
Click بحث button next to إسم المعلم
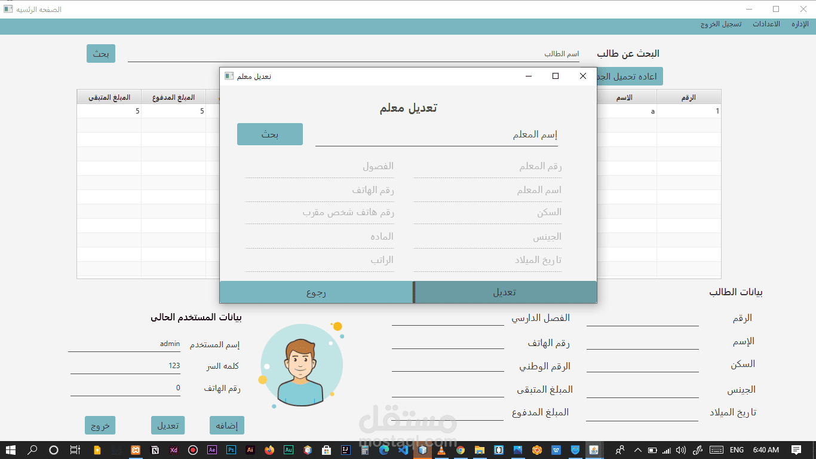pos(270,134)
